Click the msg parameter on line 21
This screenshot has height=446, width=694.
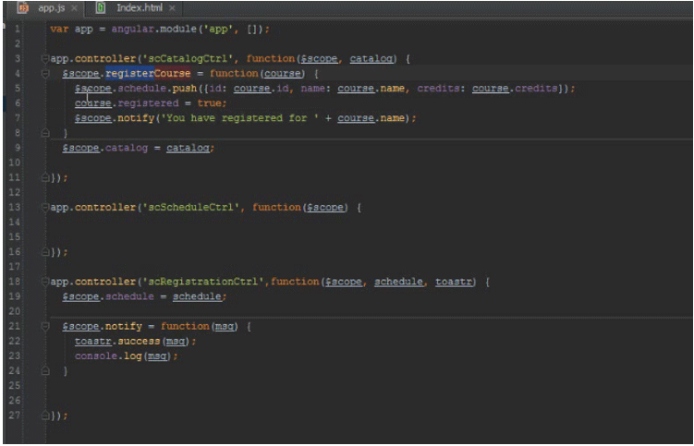click(x=224, y=327)
